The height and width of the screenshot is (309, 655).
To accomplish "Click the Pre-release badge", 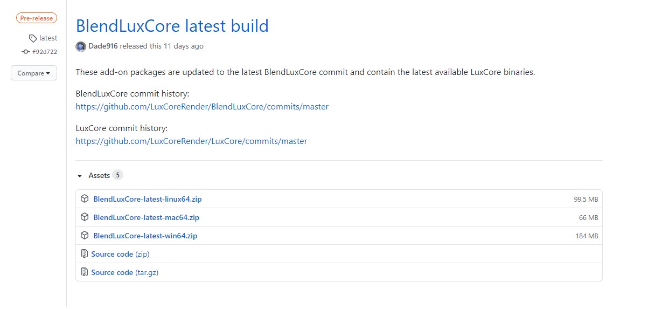I will point(37,18).
